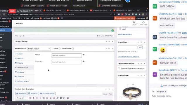Check Disable all OptinMonster campaigns
The height and width of the screenshot is (105, 187).
119,68
